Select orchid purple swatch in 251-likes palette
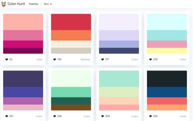 (x=23, y=101)
